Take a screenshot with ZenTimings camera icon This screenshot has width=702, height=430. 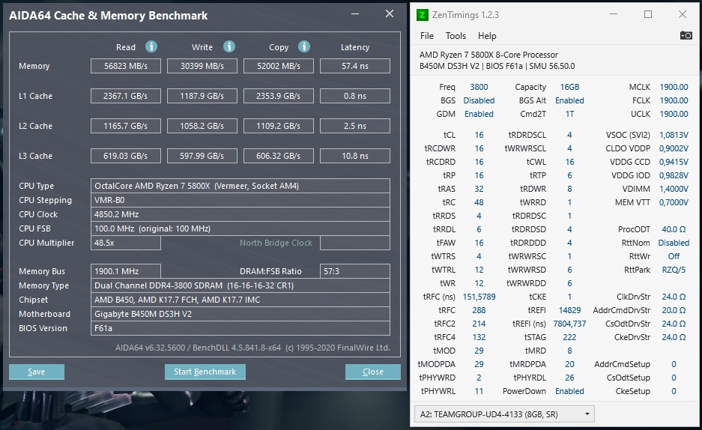(686, 35)
